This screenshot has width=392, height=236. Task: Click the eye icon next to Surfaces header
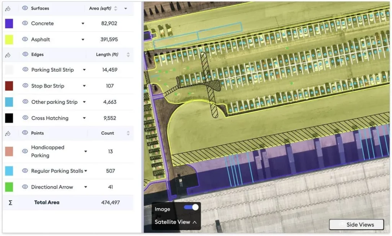click(24, 8)
